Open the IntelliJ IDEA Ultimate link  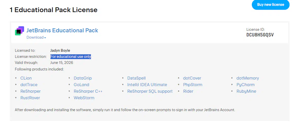tap(147, 85)
